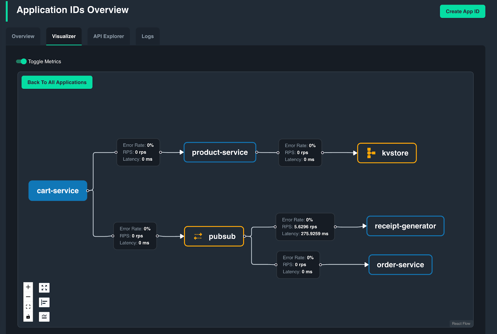Click the orange kvstore state store icon
The height and width of the screenshot is (334, 497).
pos(371,153)
